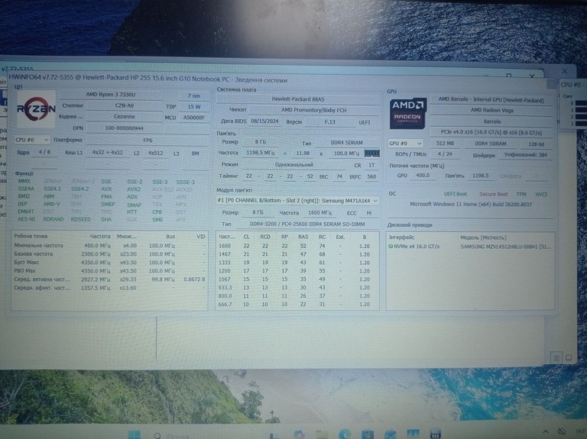Click the BIOS date 08/15/2024
The image size is (587, 439).
[264, 121]
